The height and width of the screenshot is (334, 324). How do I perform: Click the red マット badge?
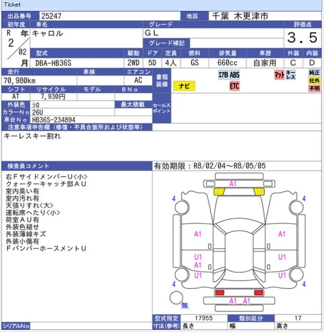pyautogui.click(x=280, y=75)
